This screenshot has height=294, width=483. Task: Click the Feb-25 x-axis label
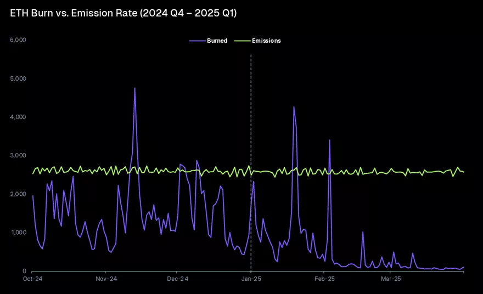324,279
